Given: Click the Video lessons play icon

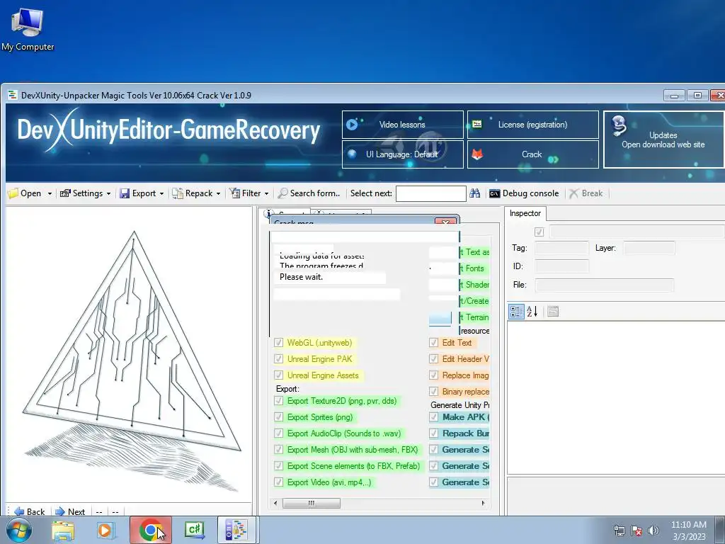Looking at the screenshot, I should click(x=352, y=125).
